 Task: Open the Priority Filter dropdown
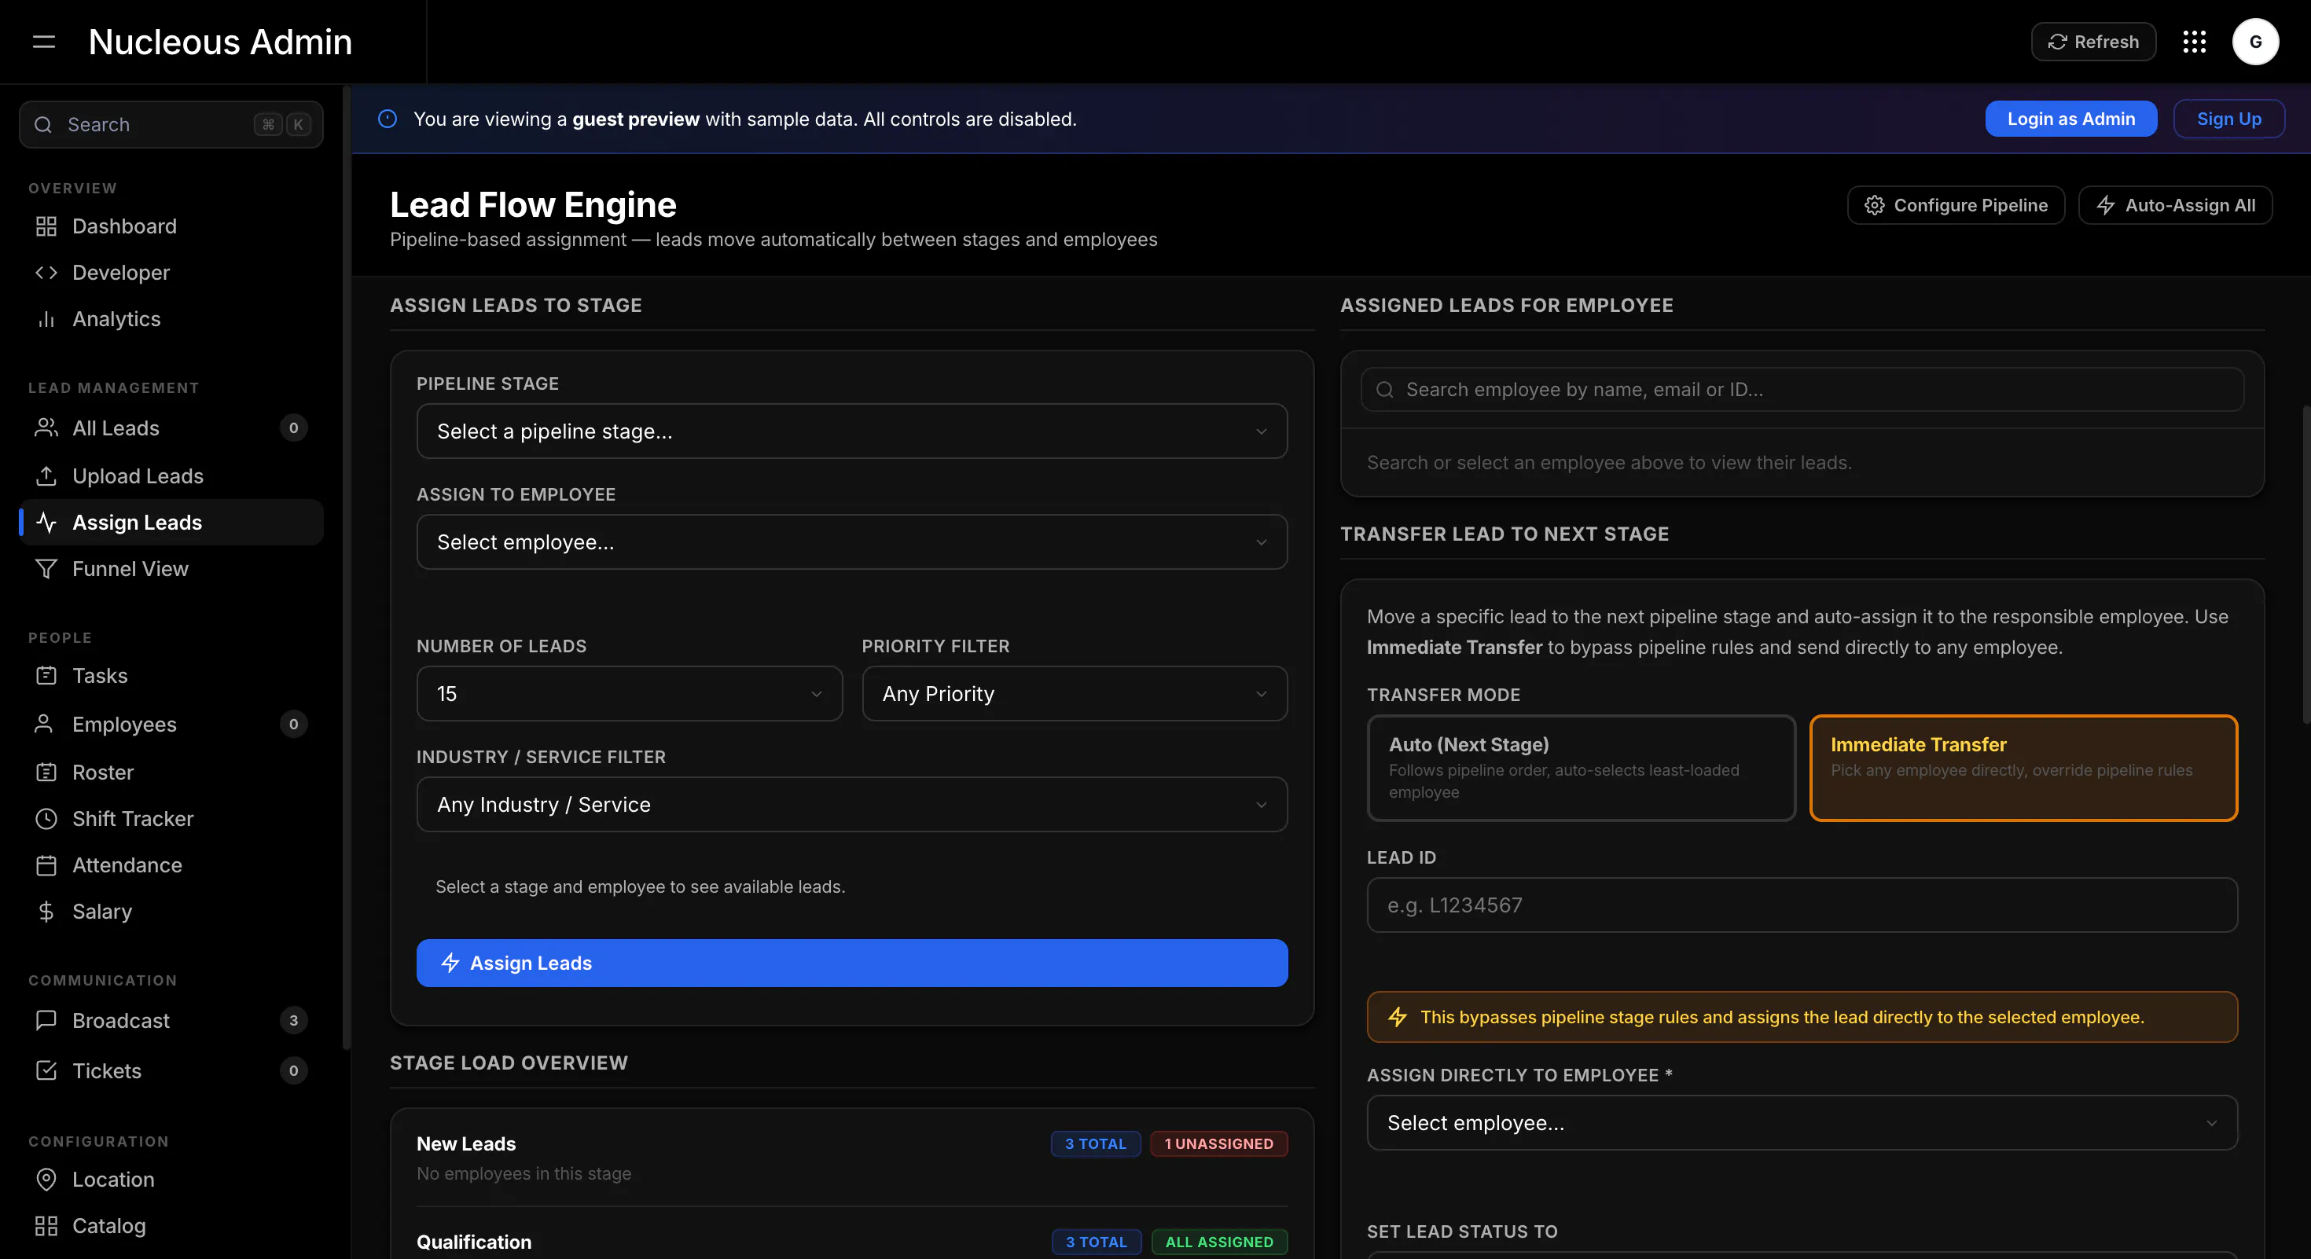click(1074, 693)
